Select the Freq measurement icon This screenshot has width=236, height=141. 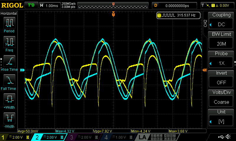click(9, 42)
